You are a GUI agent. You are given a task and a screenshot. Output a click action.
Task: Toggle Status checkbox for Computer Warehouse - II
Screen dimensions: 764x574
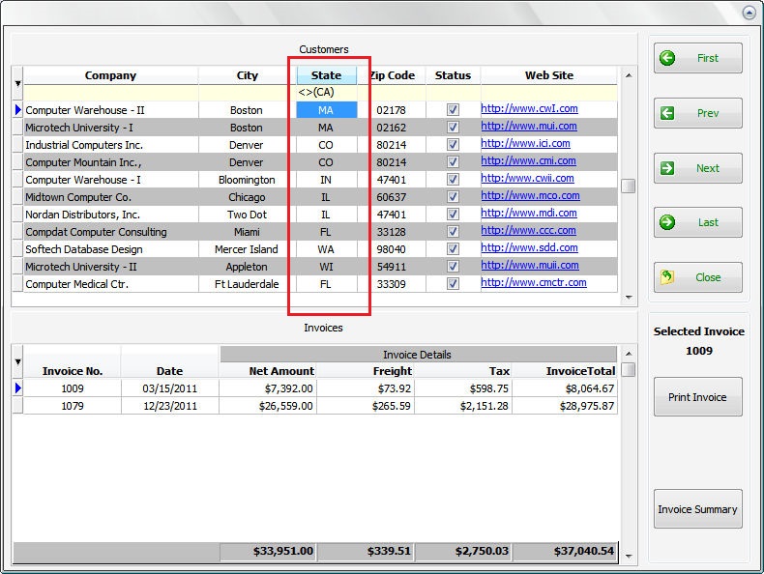(453, 110)
